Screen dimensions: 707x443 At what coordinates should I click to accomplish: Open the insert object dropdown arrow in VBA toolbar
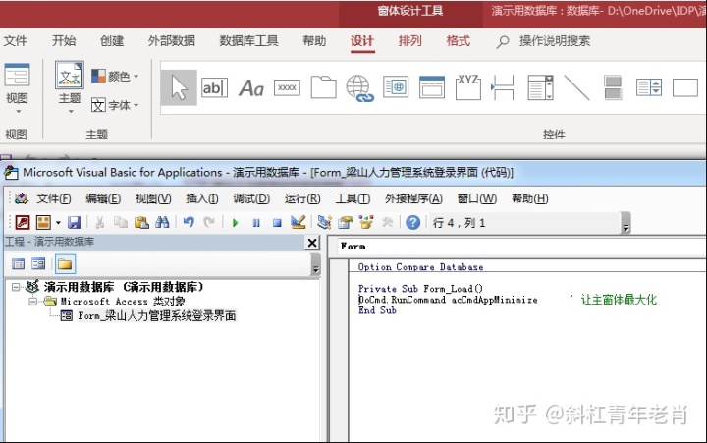pos(58,223)
